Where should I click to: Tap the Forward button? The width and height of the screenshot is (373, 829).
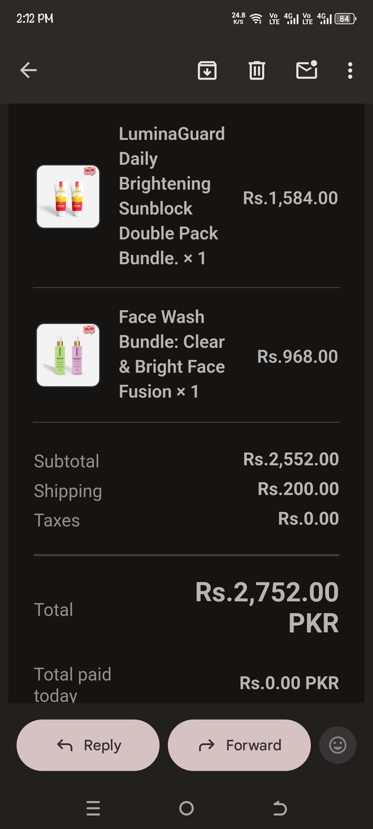tap(239, 745)
